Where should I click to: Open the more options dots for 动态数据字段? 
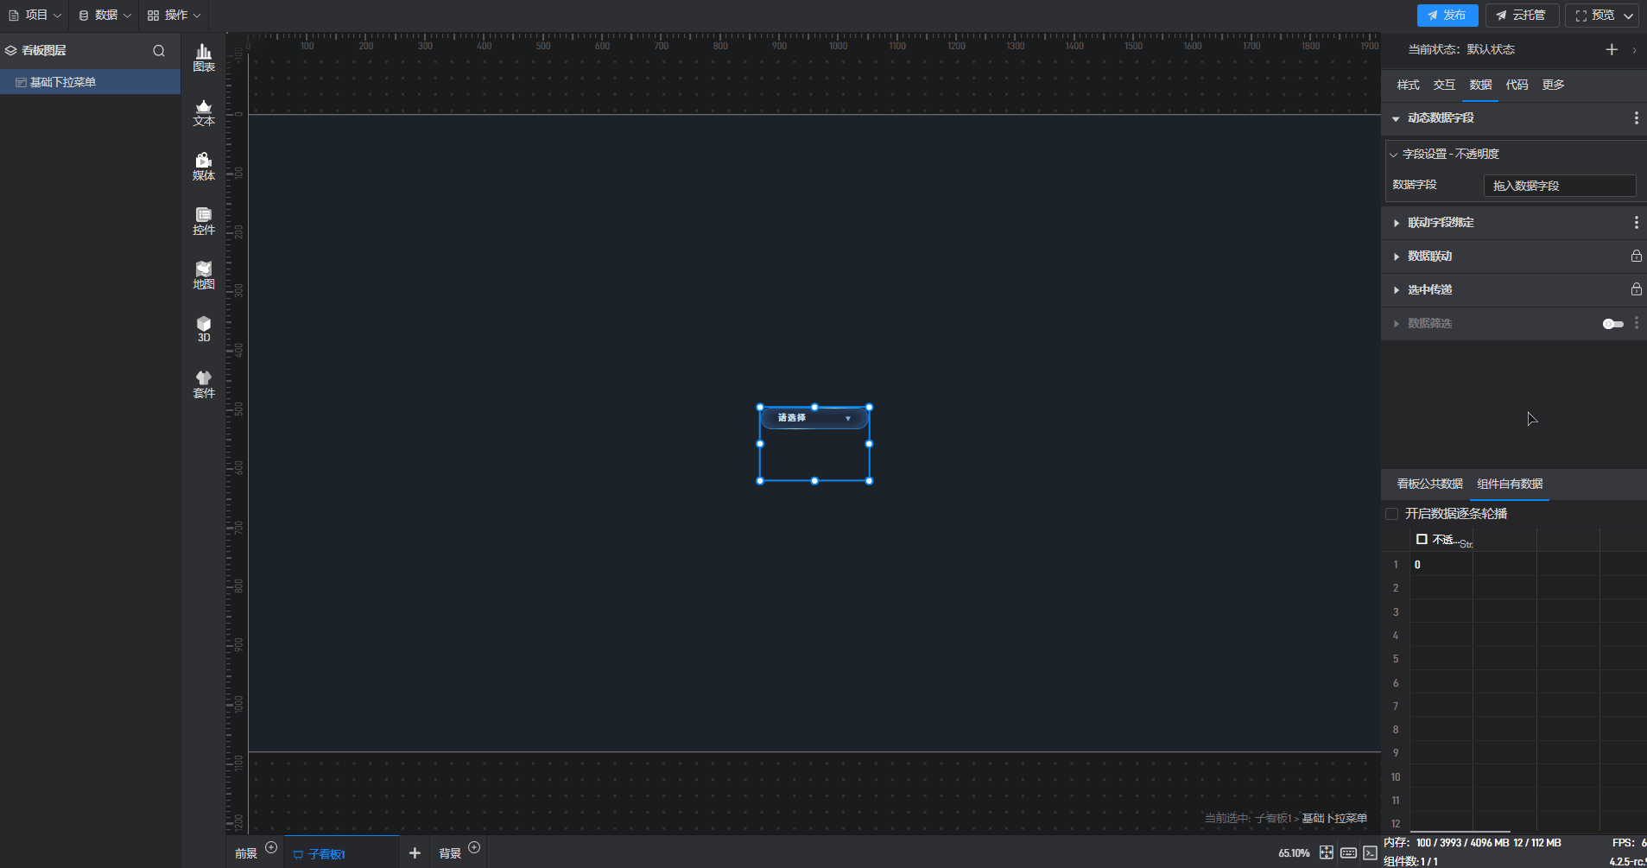tap(1636, 118)
